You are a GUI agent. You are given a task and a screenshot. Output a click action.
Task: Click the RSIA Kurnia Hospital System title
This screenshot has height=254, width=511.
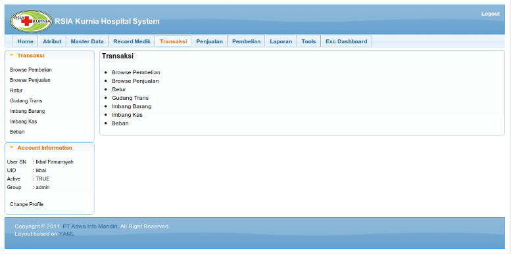(107, 22)
